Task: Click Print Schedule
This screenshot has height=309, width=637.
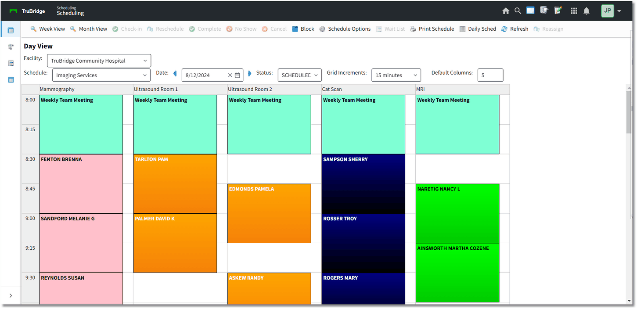Action: coord(432,29)
